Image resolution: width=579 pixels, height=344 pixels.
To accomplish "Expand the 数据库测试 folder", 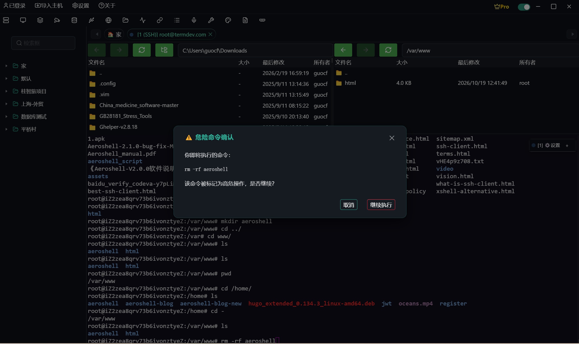I will pyautogui.click(x=6, y=117).
